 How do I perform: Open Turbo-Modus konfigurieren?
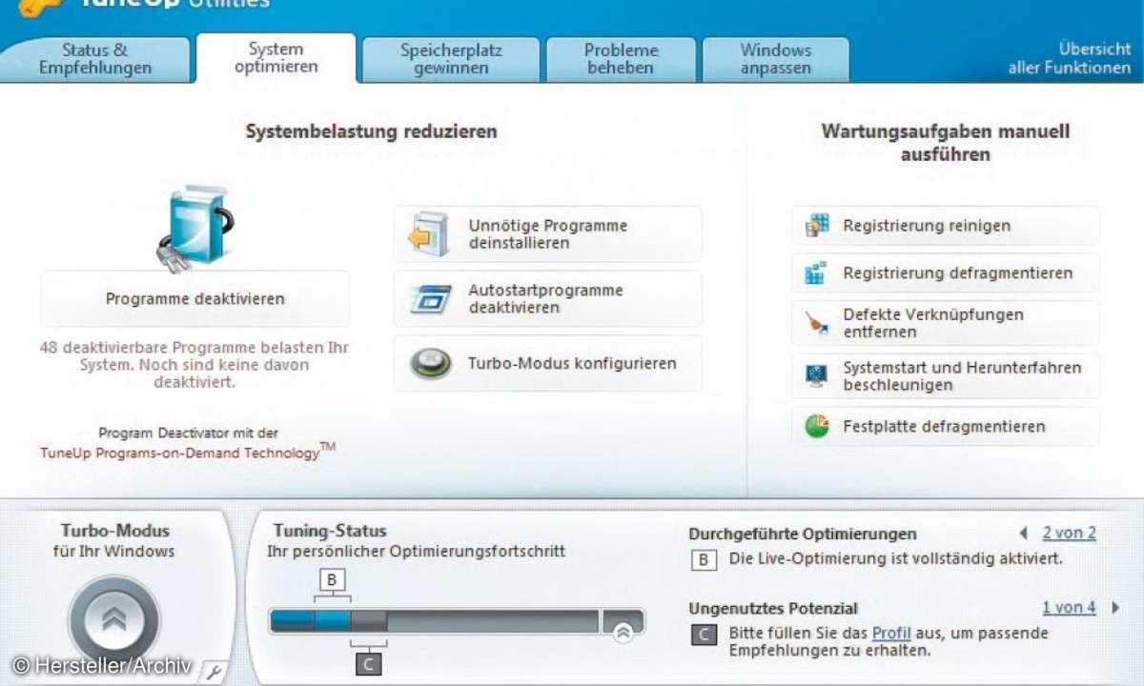pyautogui.click(x=548, y=364)
